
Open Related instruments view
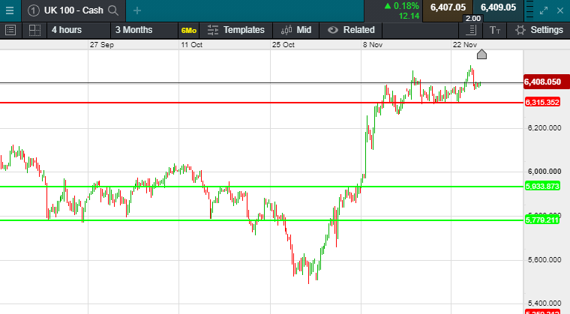pos(351,30)
